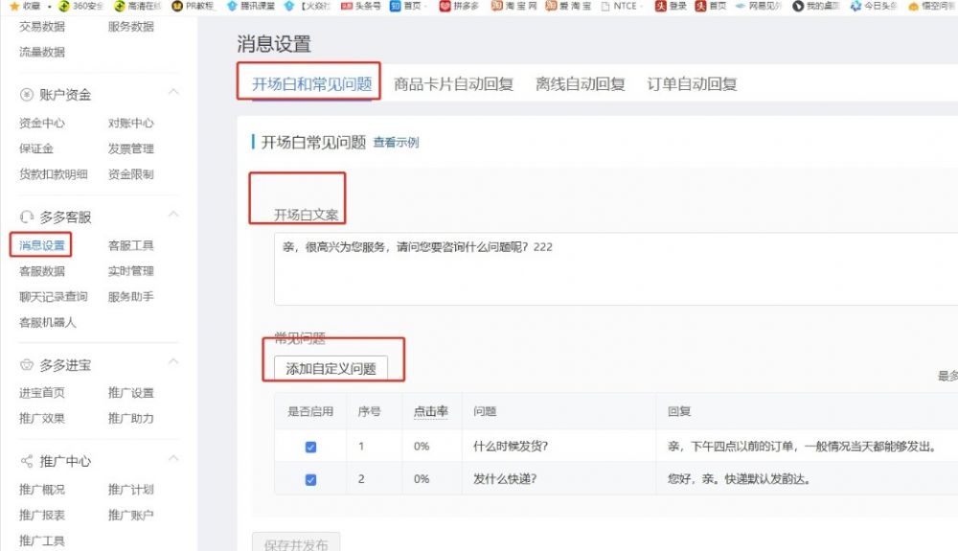Open the PR教程 bookmark

(x=193, y=6)
